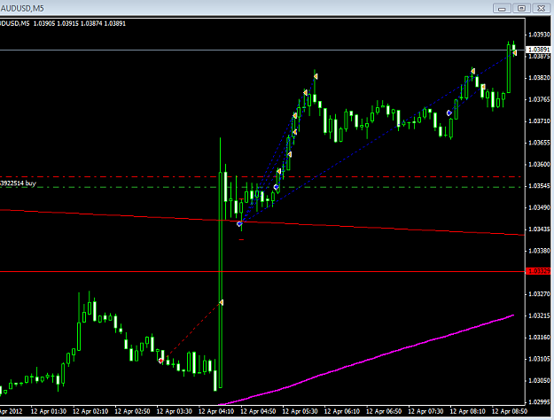Screen dimensions: 554x420
Task: Minimize the AUDUSD,M5 chart window
Action: pyautogui.click(x=502, y=8)
